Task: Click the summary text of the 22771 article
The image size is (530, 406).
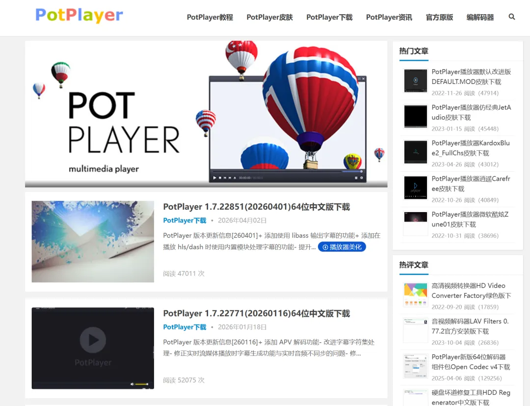Action: click(269, 348)
